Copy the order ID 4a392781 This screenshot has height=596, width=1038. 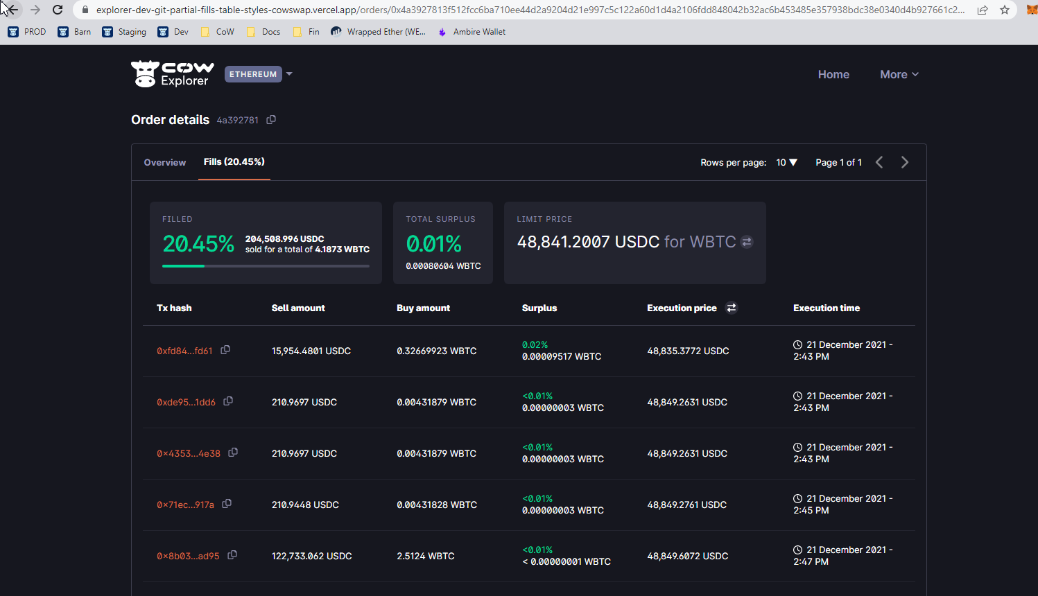pyautogui.click(x=271, y=120)
